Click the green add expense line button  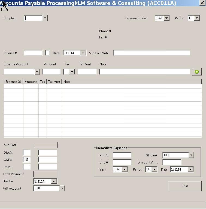(x=197, y=72)
